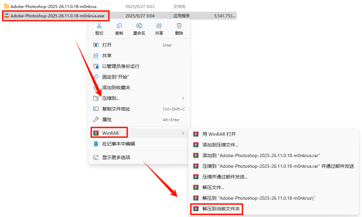Viewport: 362px width, 217px height.
Task: Click the Rename (重命名) icon
Action: coord(139,25)
